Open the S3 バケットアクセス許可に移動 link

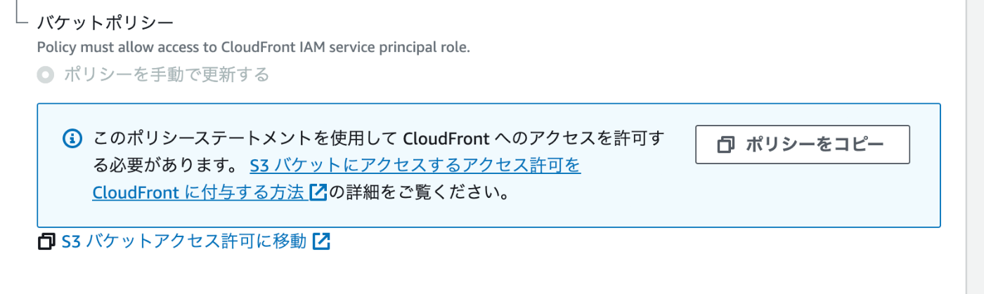tap(184, 241)
